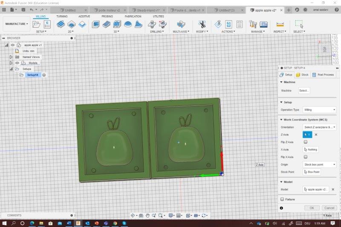Collapse the Machine section
341x227 pixels.
coord(281,82)
